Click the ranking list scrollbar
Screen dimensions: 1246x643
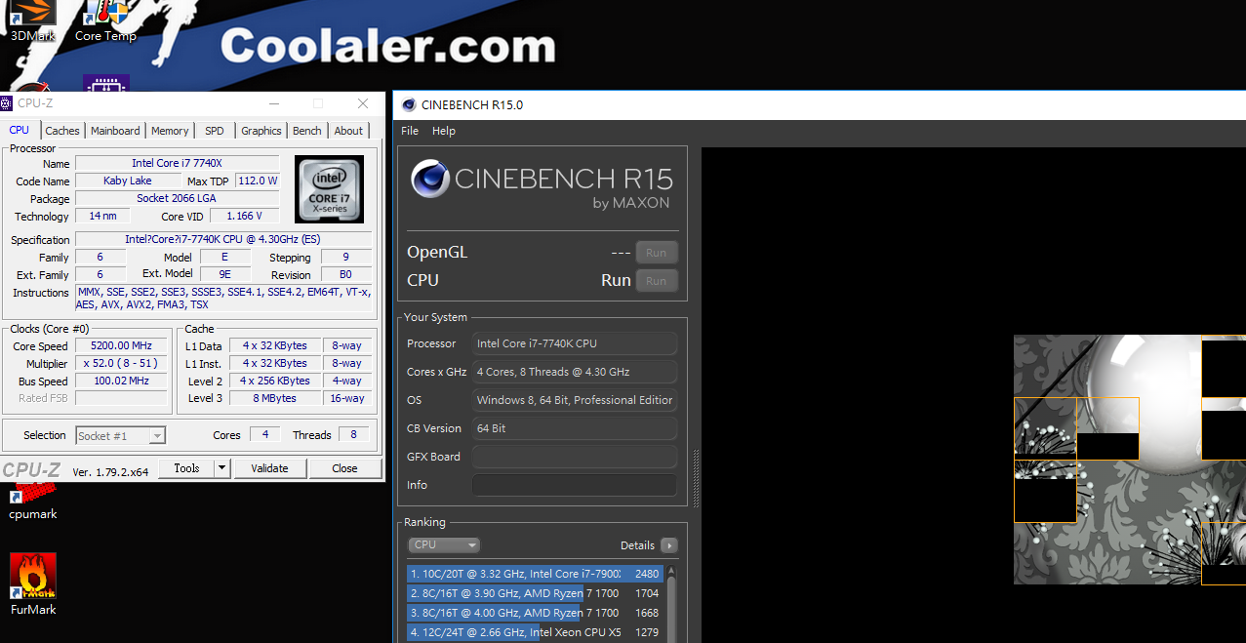click(671, 603)
